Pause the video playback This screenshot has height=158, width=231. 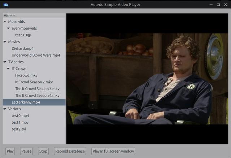[x=26, y=151]
